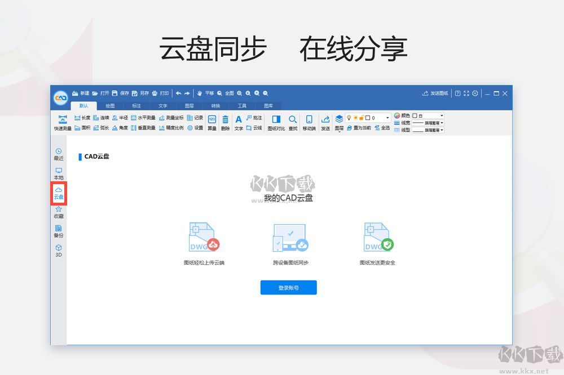This screenshot has width=564, height=375.
Task: Activate the 云线 revision cloud tool
Action: 254,128
